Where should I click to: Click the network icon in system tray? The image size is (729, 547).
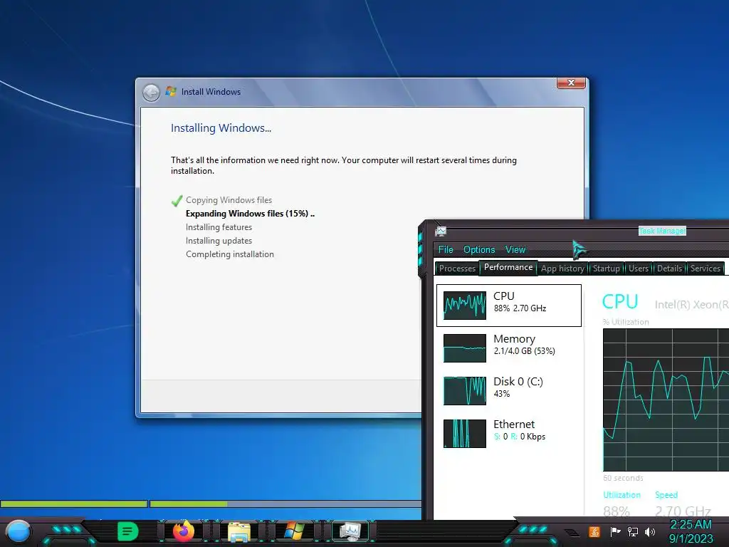[x=632, y=531]
